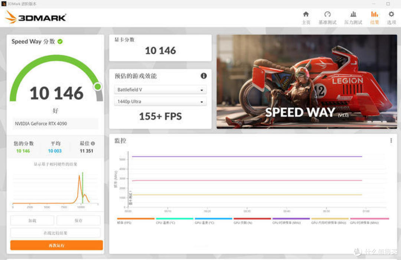Toggle the orange FPS frame rate legend
The height and width of the screenshot is (260, 401).
(136, 221)
